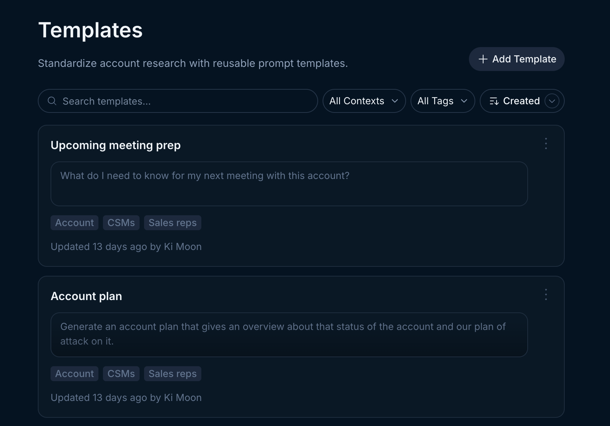Click the Search templates input field
The height and width of the screenshot is (426, 610).
click(178, 101)
